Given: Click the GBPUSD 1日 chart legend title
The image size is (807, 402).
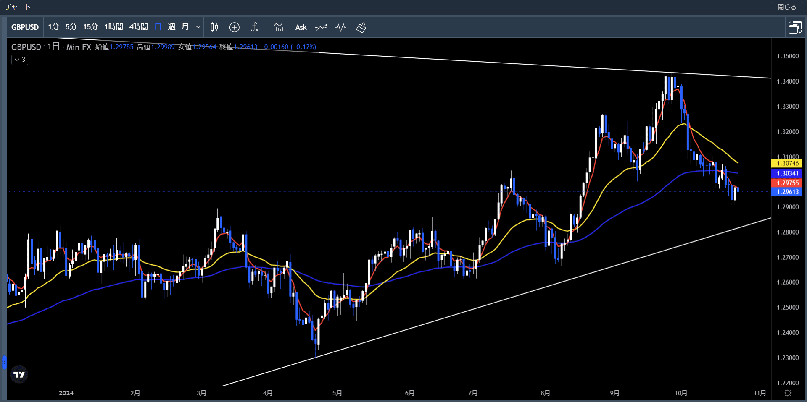Looking at the screenshot, I should pos(51,47).
